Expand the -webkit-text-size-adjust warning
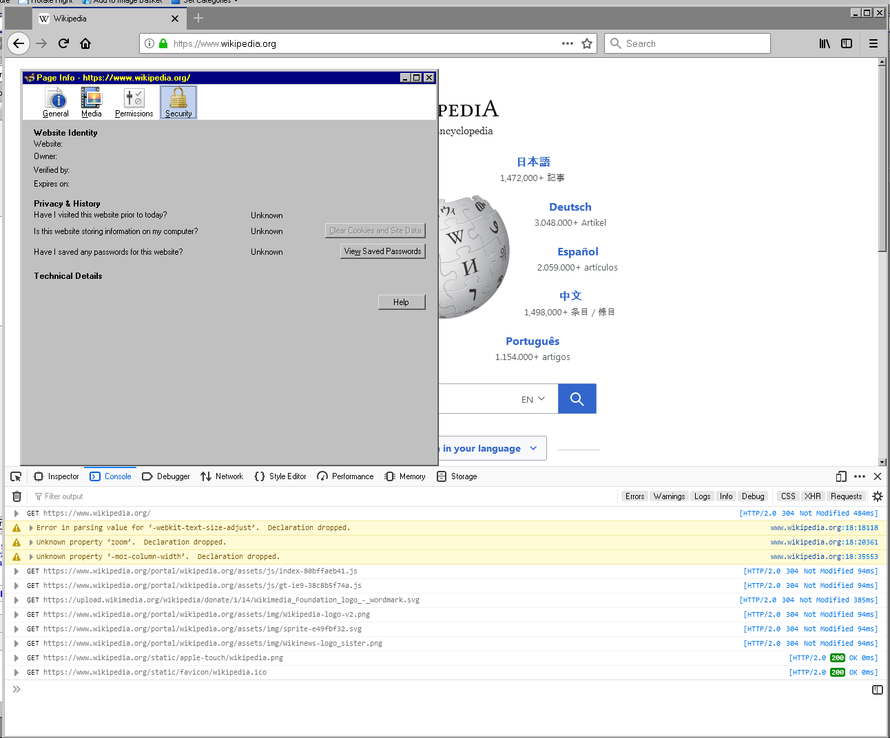This screenshot has height=738, width=890. coord(31,528)
